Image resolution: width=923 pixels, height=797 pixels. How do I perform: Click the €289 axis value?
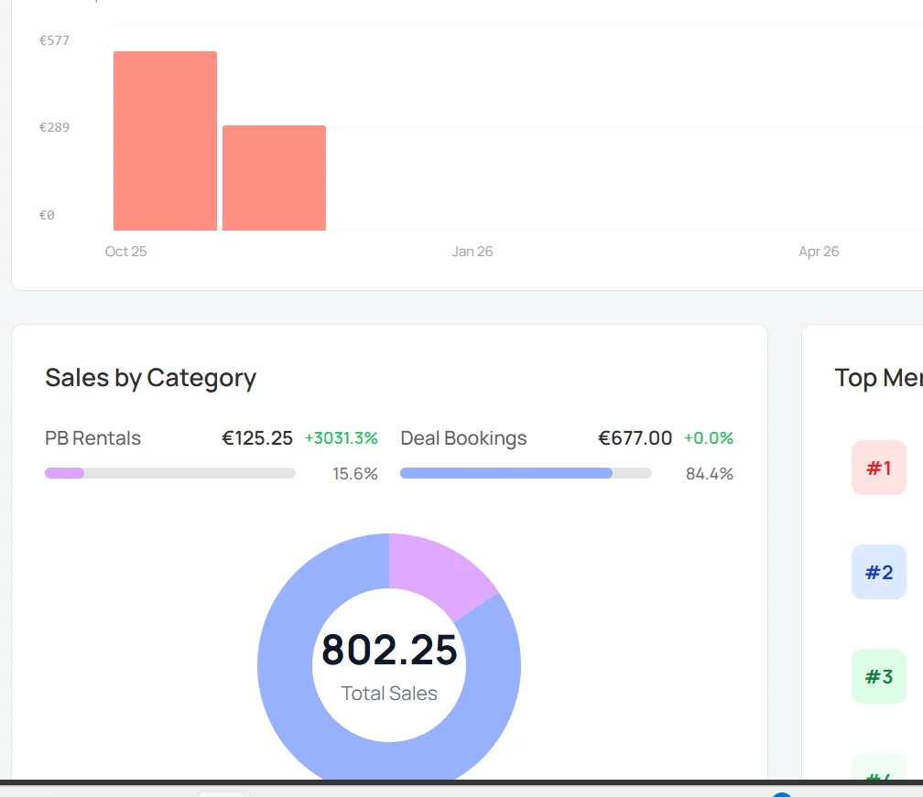click(54, 127)
